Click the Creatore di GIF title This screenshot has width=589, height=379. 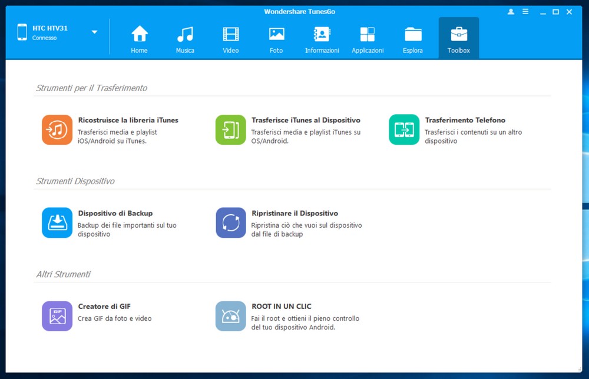[x=104, y=306]
